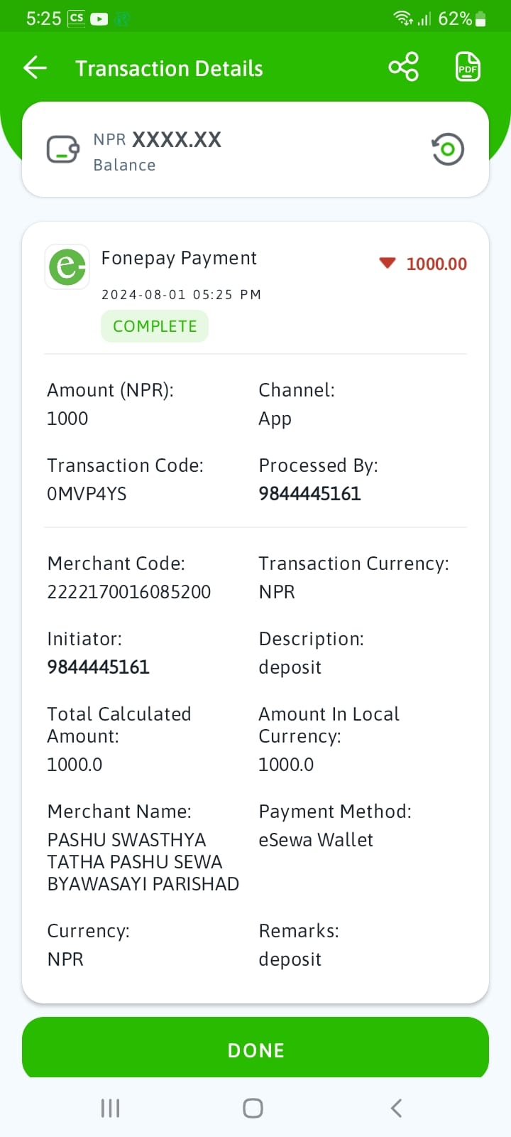The width and height of the screenshot is (511, 1137).
Task: Tap the Android back navigation chevron
Action: coord(397,1108)
